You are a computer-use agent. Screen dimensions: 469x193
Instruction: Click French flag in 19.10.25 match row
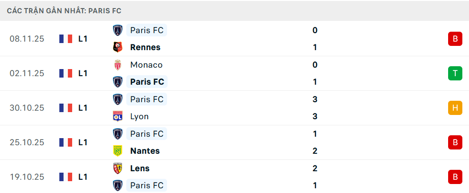66,177
